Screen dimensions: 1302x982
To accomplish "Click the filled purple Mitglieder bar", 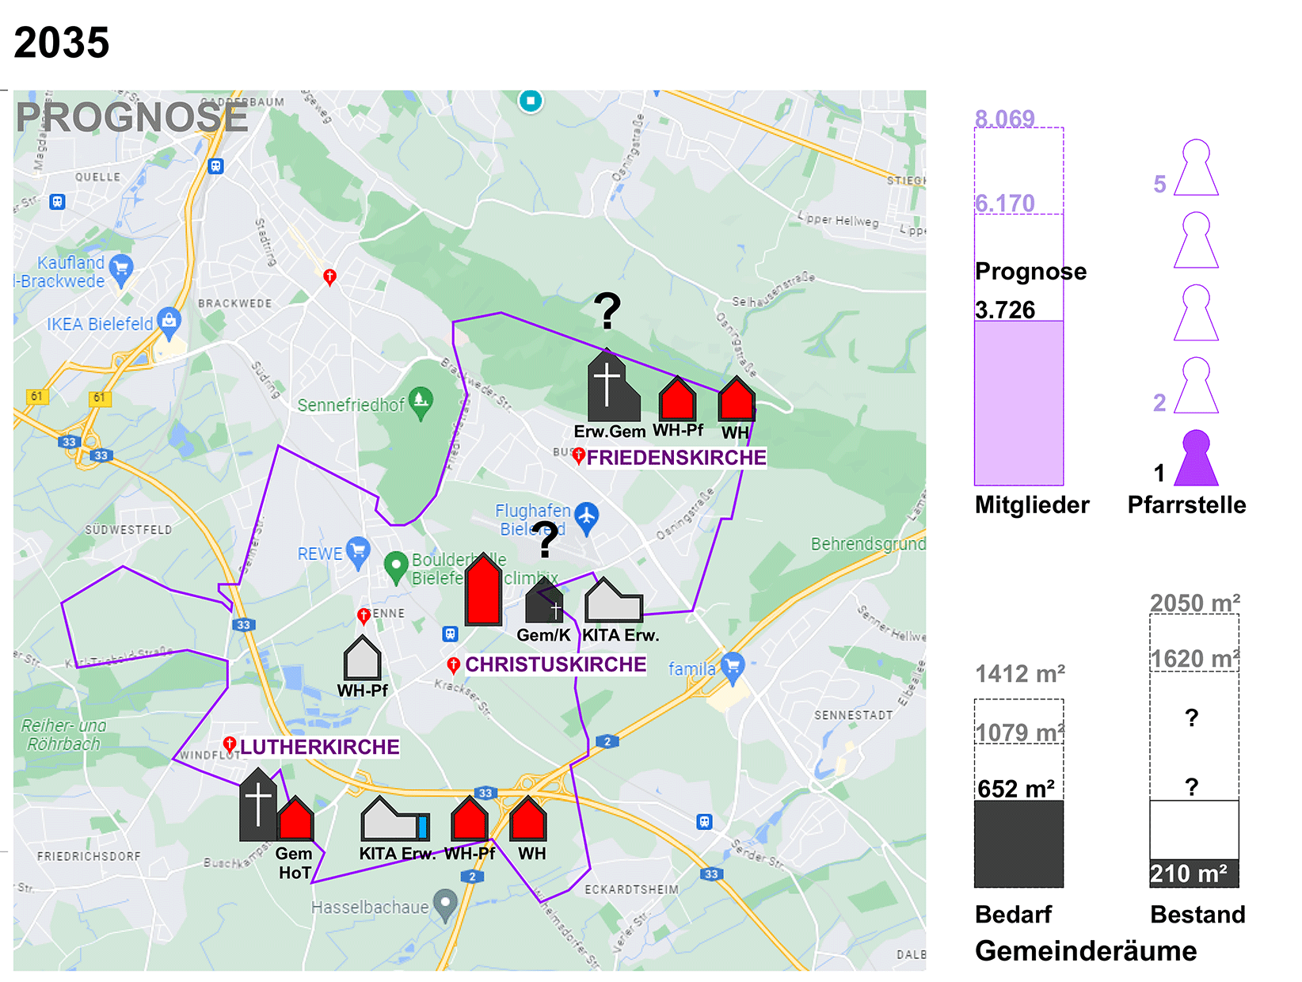I will 1018,403.
